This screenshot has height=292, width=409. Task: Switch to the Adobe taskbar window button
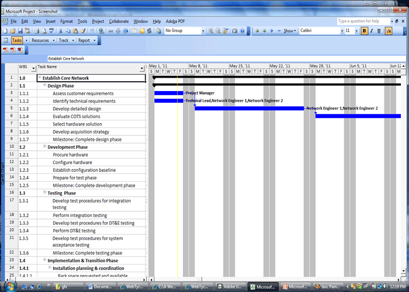230,287
